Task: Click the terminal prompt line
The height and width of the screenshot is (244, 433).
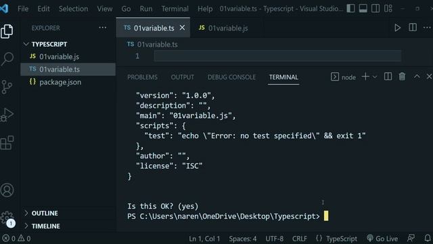Action: [228, 216]
